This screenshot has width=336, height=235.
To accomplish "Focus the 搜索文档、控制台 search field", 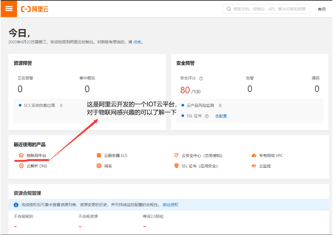I will click(x=266, y=9).
